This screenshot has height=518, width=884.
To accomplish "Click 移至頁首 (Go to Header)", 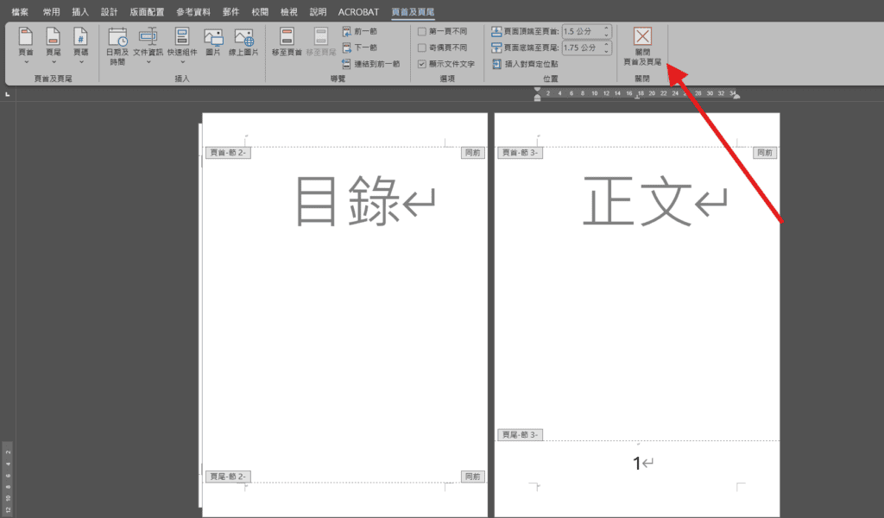I will (287, 41).
